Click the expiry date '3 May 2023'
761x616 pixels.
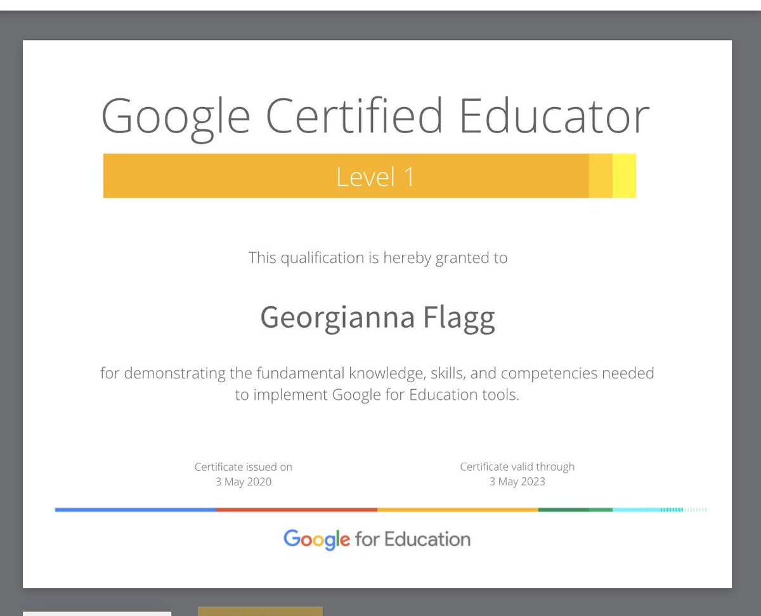(x=517, y=482)
